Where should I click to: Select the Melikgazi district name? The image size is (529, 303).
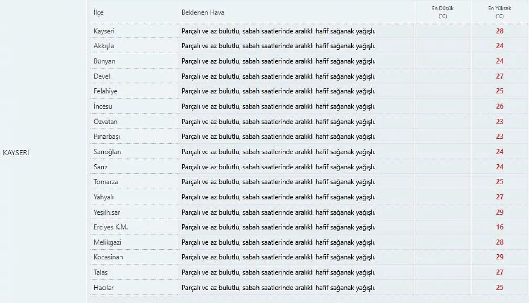point(107,242)
